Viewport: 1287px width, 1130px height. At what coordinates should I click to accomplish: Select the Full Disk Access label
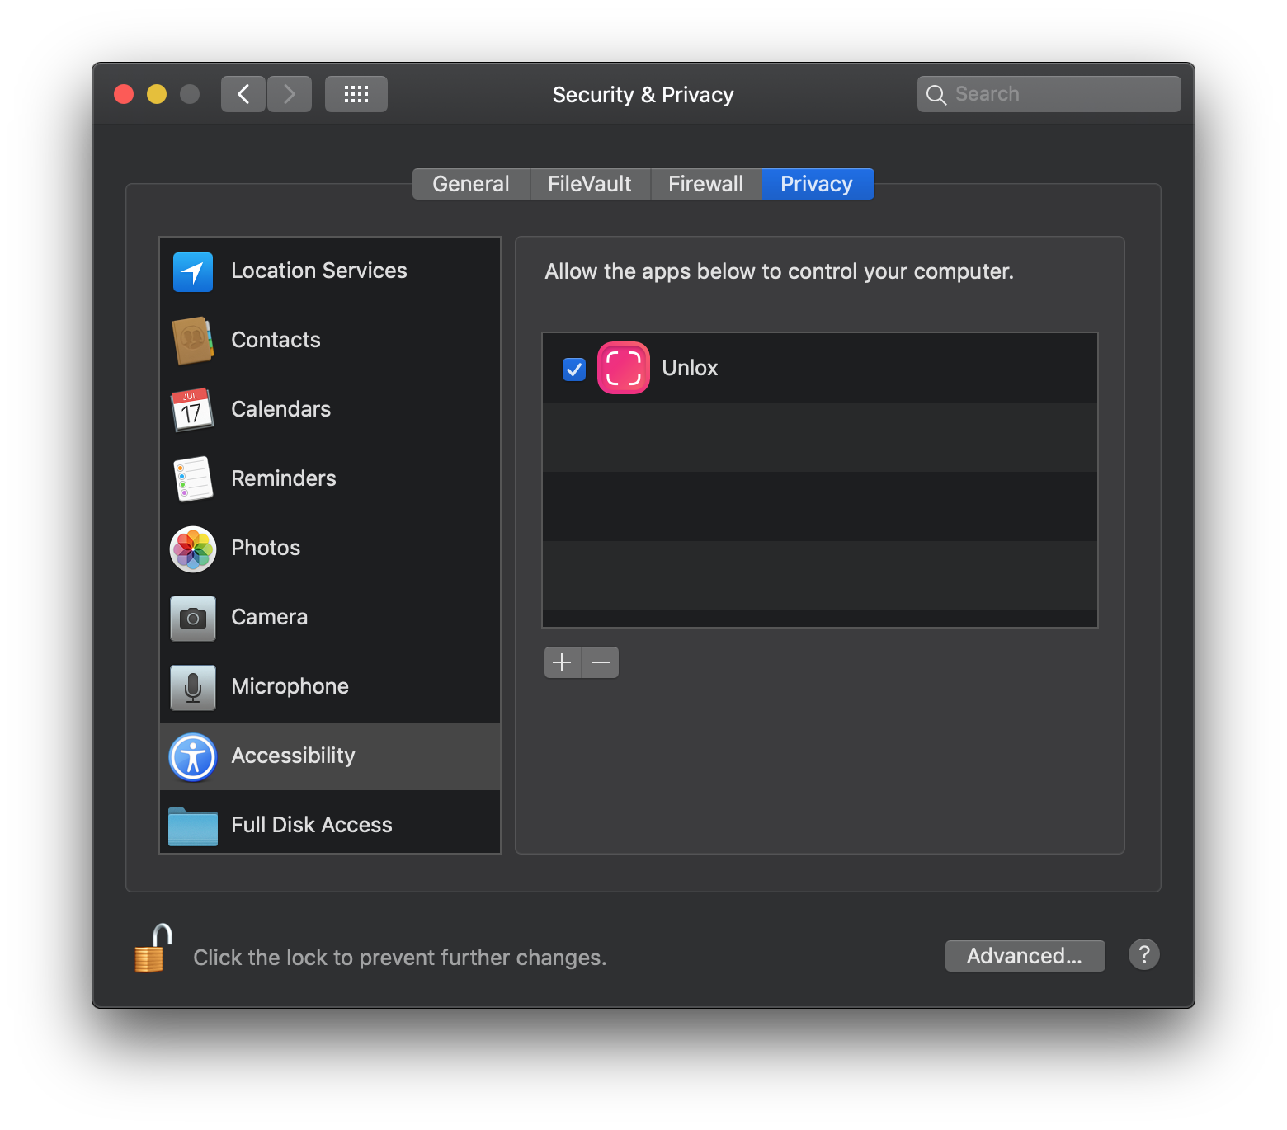click(x=312, y=825)
